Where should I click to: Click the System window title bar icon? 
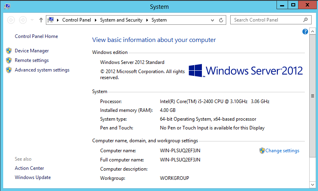tap(7, 6)
